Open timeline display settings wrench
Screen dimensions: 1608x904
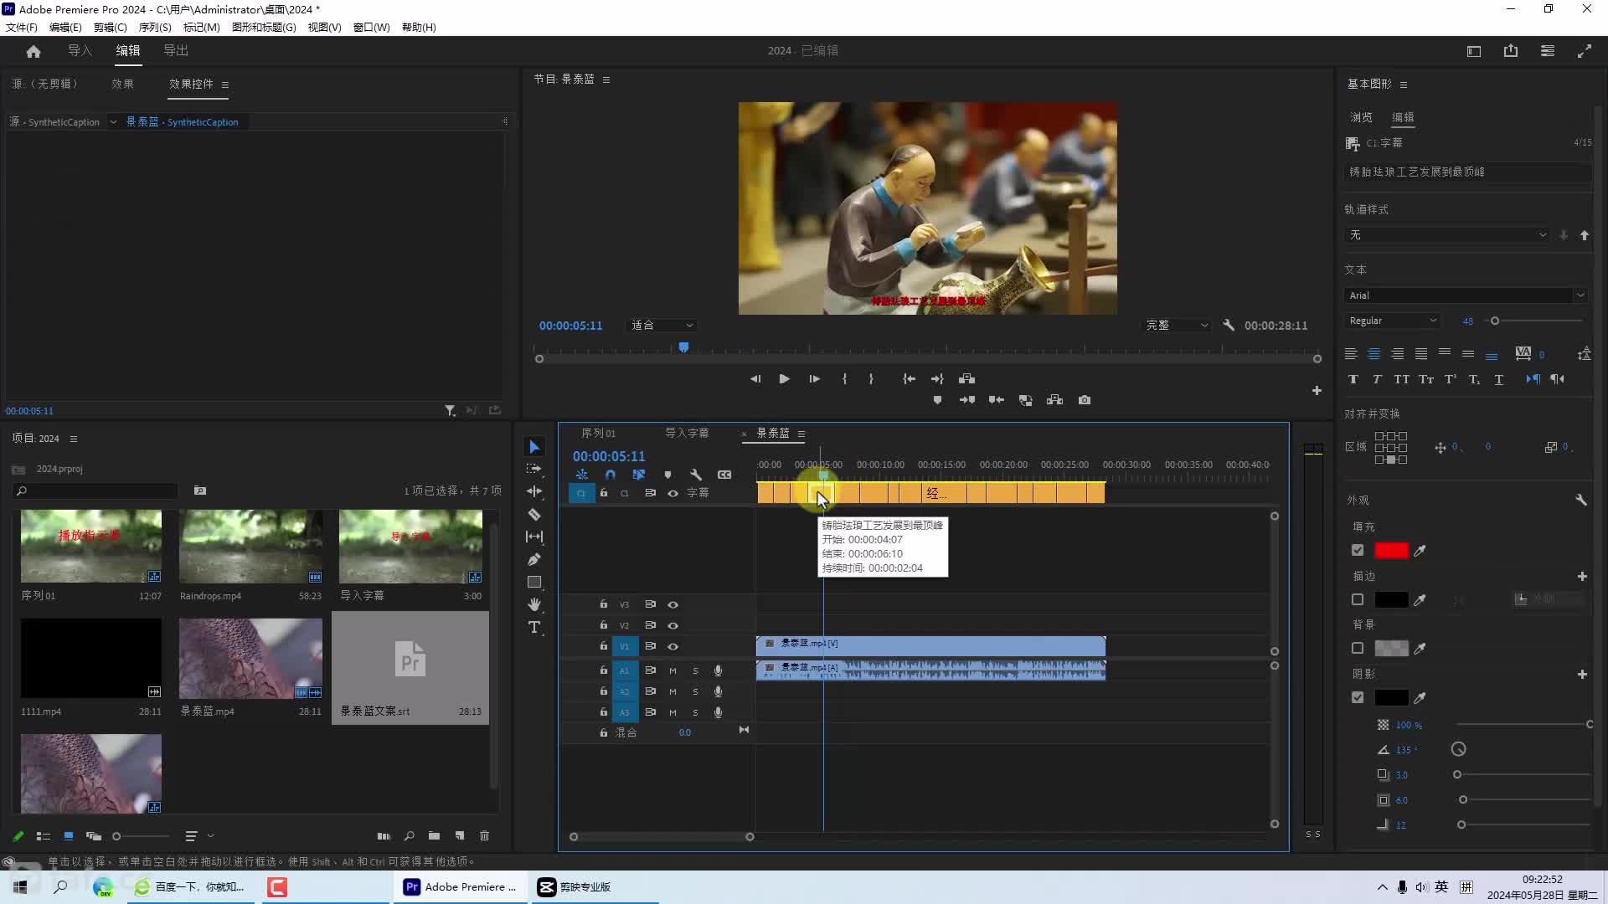tap(696, 475)
